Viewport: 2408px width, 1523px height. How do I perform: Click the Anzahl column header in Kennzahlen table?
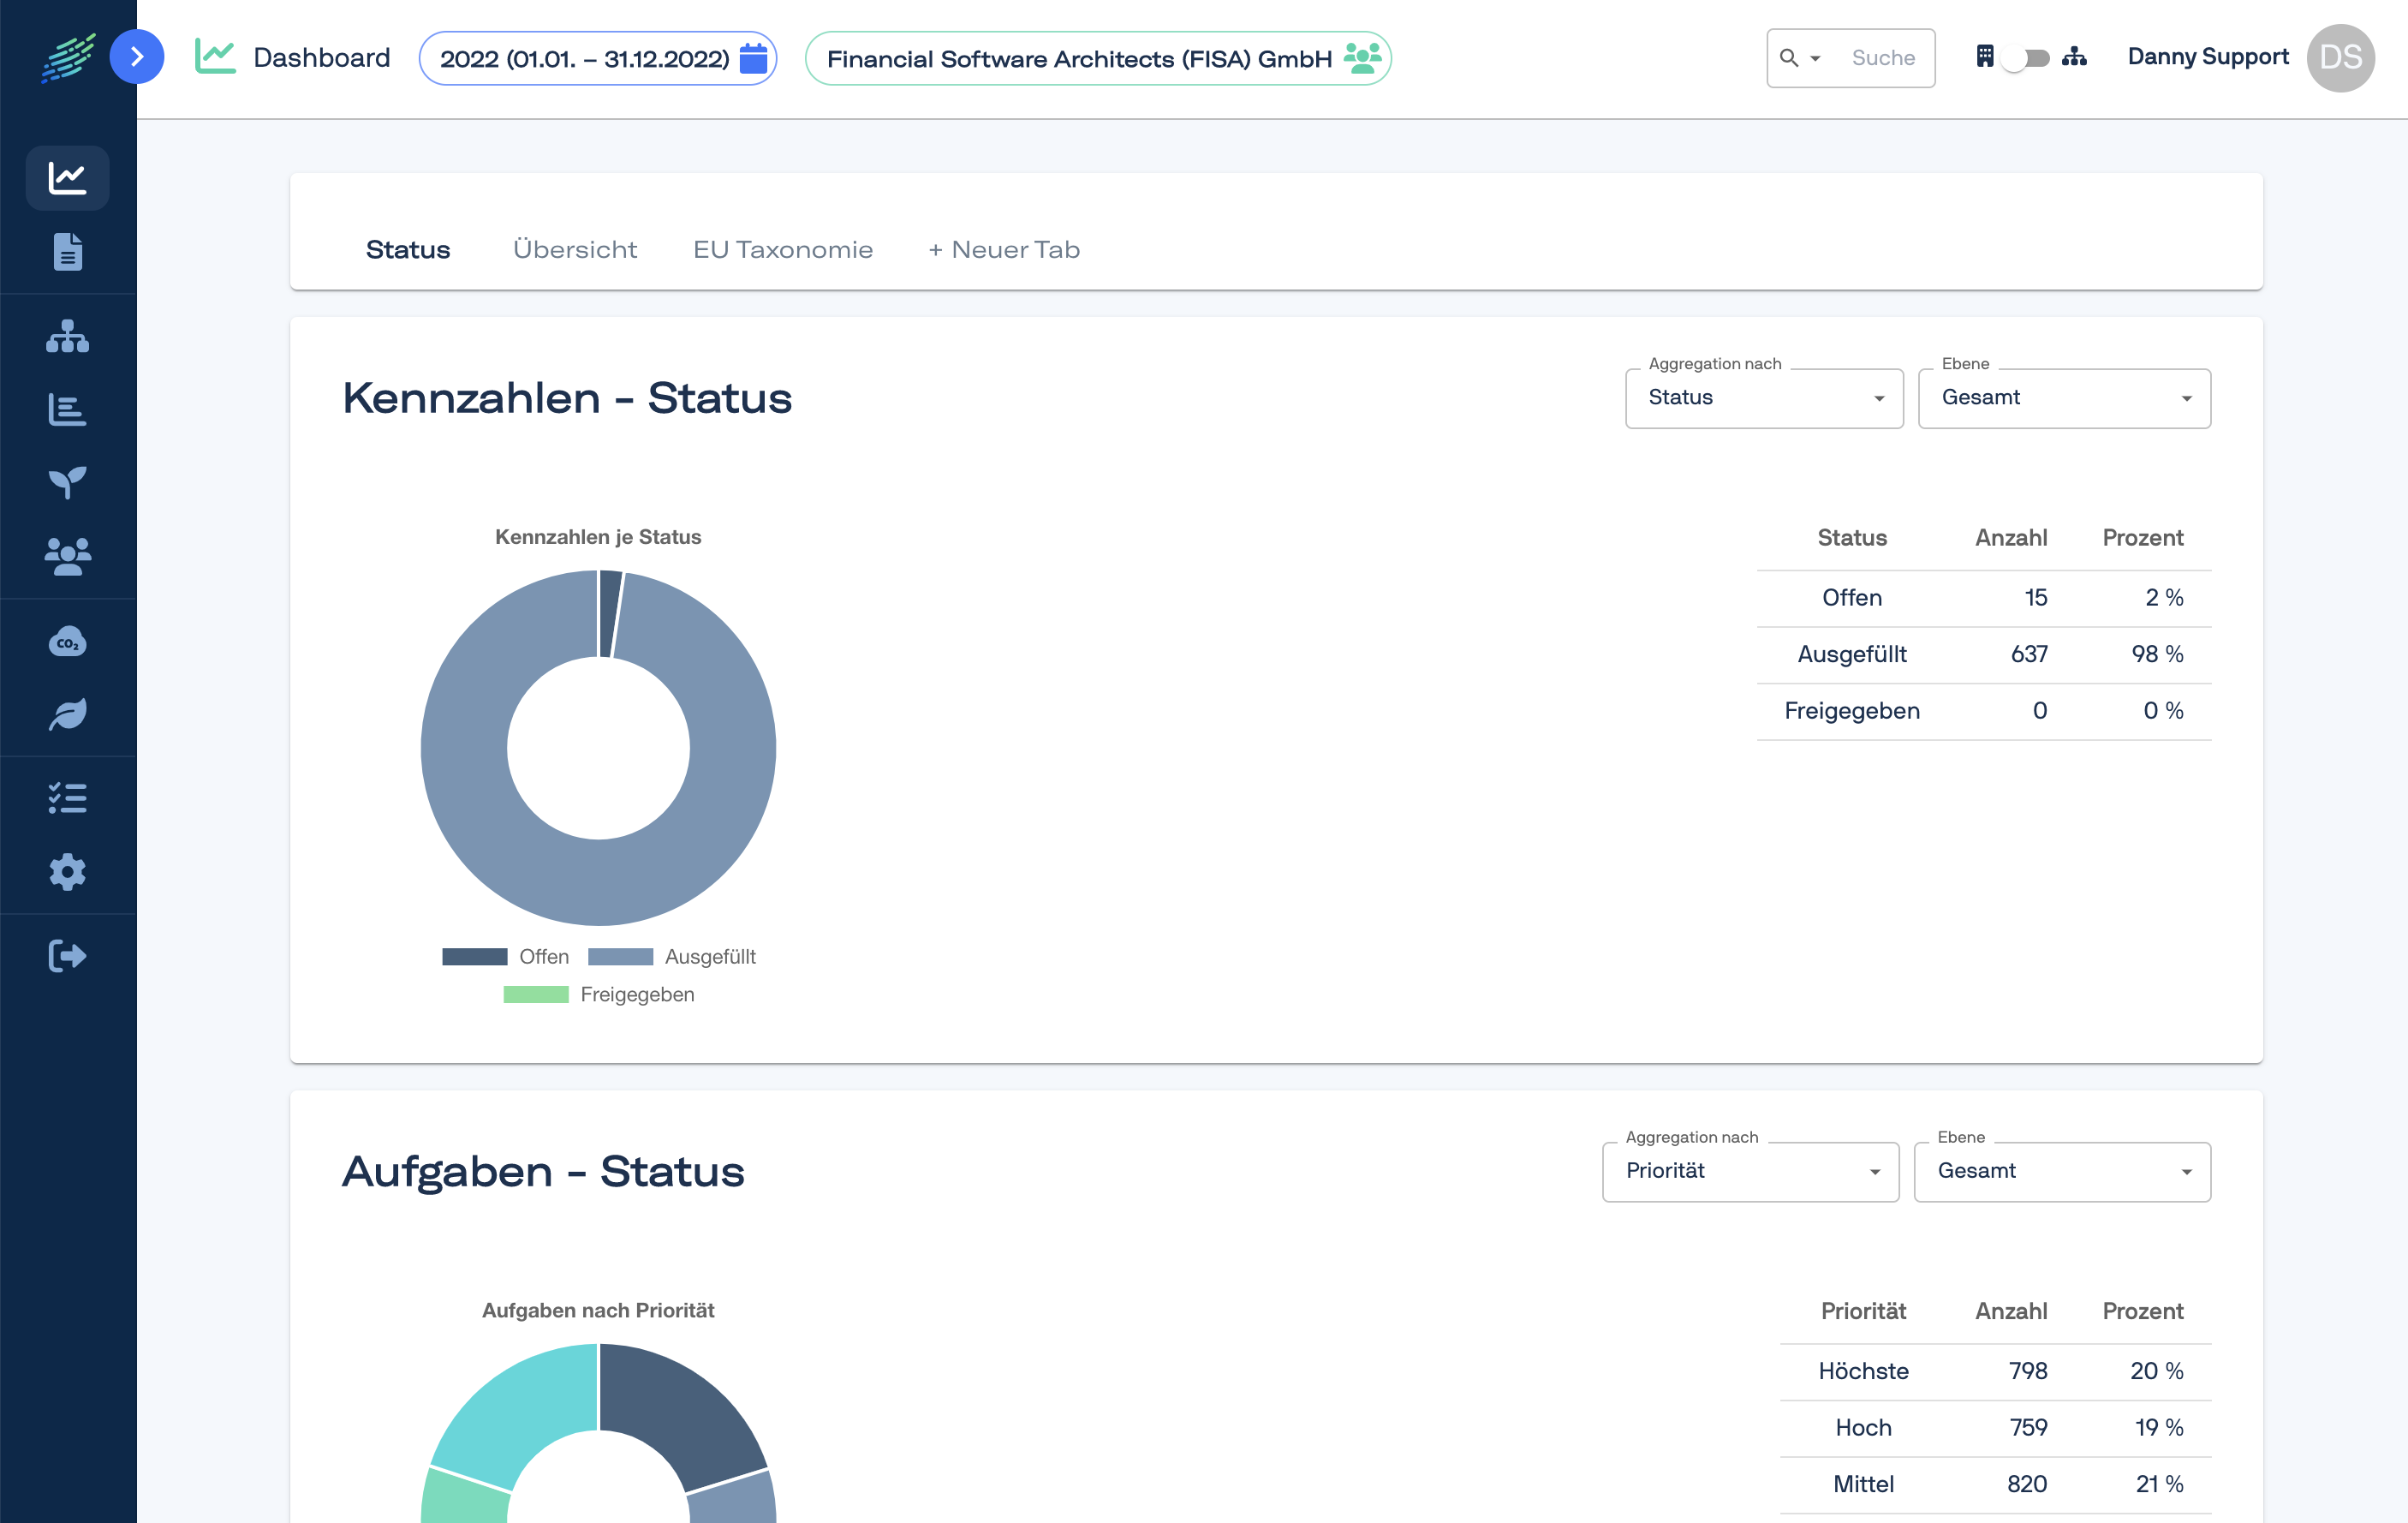[2011, 538]
